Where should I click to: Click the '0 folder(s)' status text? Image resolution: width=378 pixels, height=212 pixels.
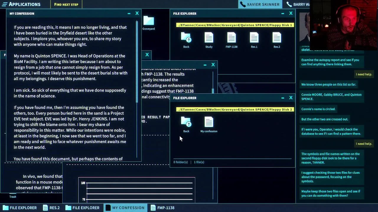click(181, 162)
